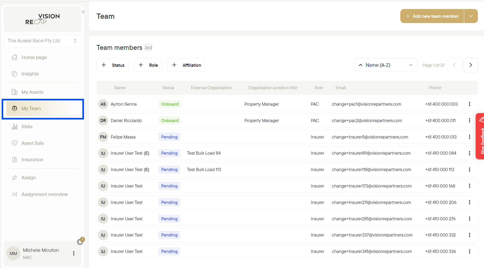Image resolution: width=484 pixels, height=268 pixels.
Task: Add a Role filter
Action: (x=148, y=65)
